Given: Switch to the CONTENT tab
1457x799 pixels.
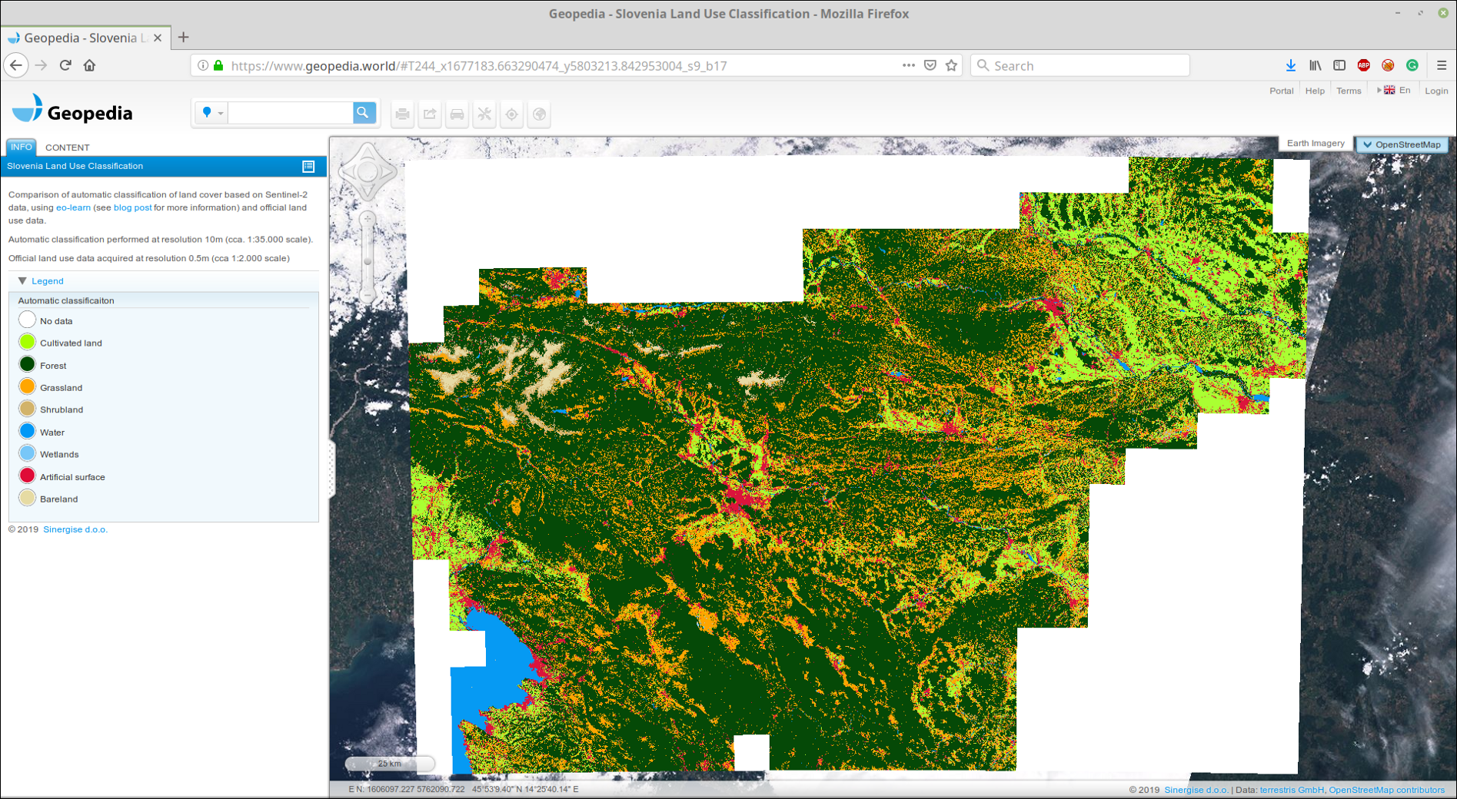Looking at the screenshot, I should click(68, 148).
